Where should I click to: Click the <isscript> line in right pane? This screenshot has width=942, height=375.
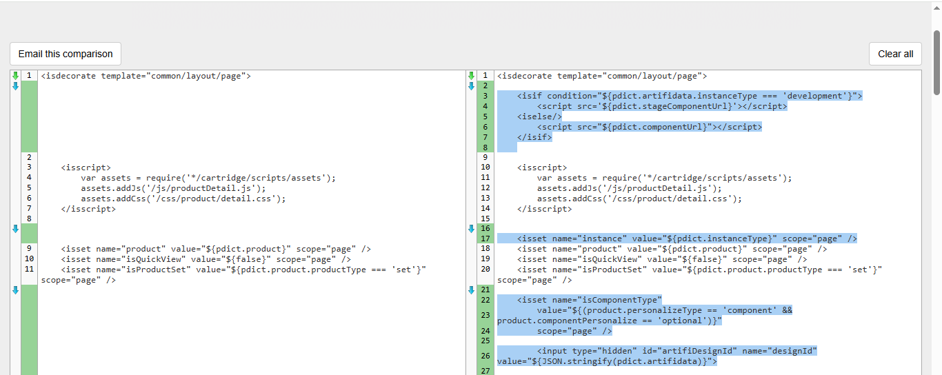(x=542, y=168)
